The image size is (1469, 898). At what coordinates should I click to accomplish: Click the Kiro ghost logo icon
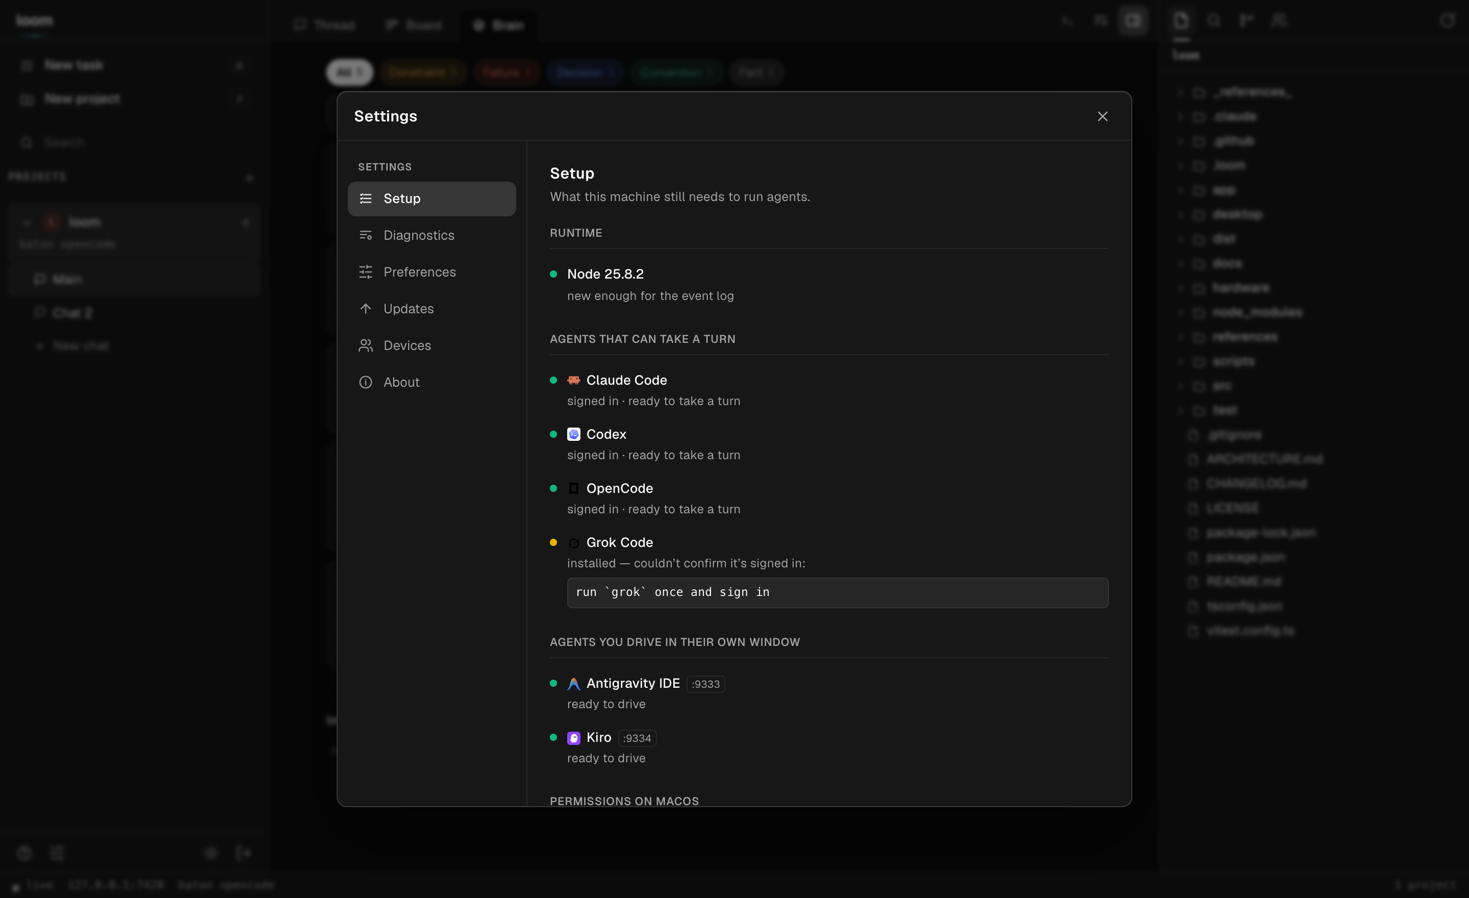coord(573,738)
